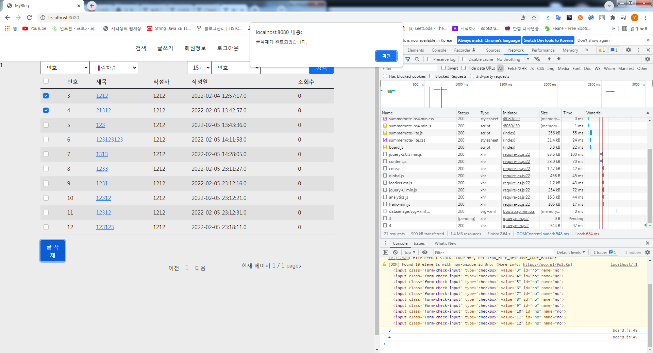Open the network search magnifier icon

417,59
